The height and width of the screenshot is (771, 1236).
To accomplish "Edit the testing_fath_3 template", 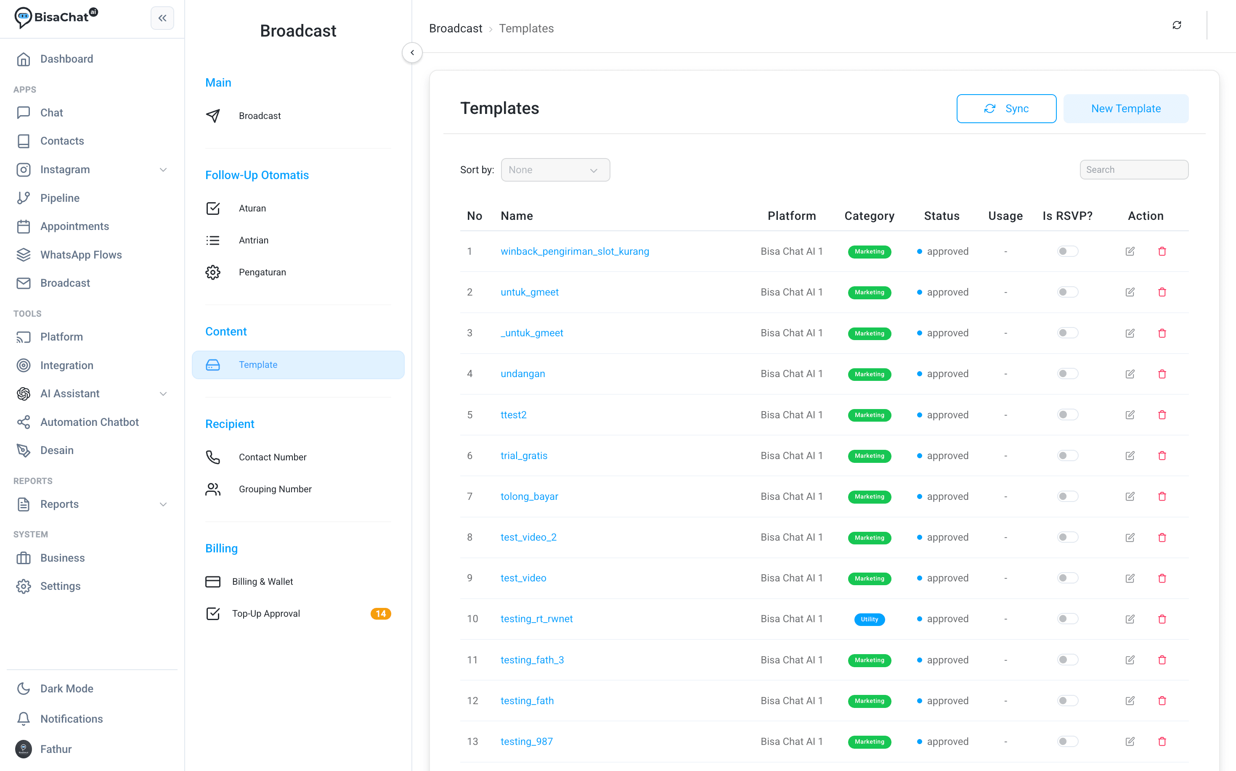I will 1130,659.
